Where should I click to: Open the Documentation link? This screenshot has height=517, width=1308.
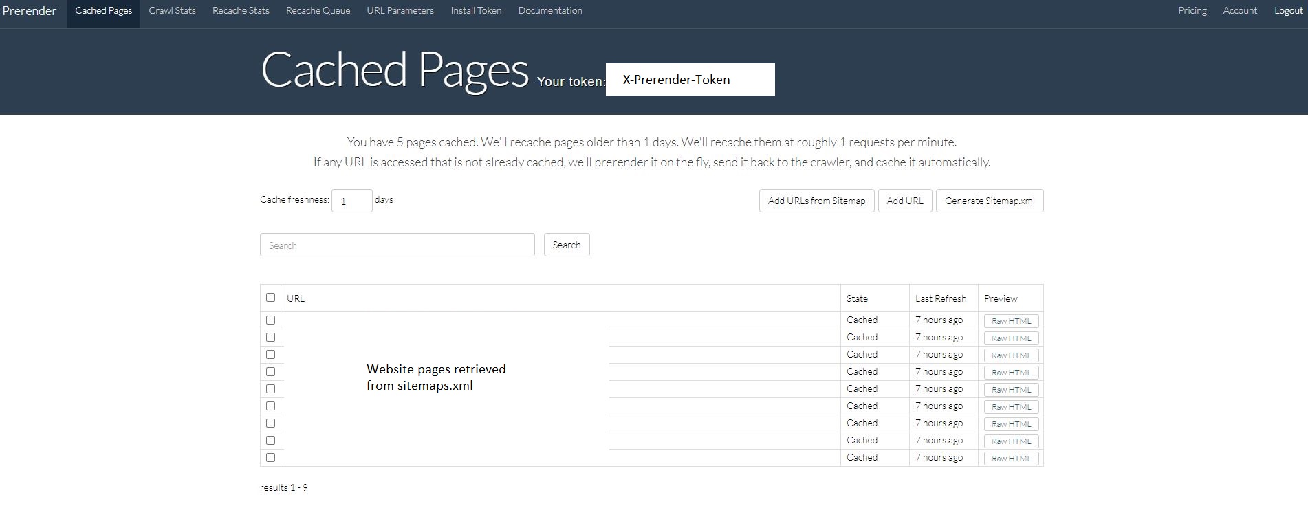point(550,11)
